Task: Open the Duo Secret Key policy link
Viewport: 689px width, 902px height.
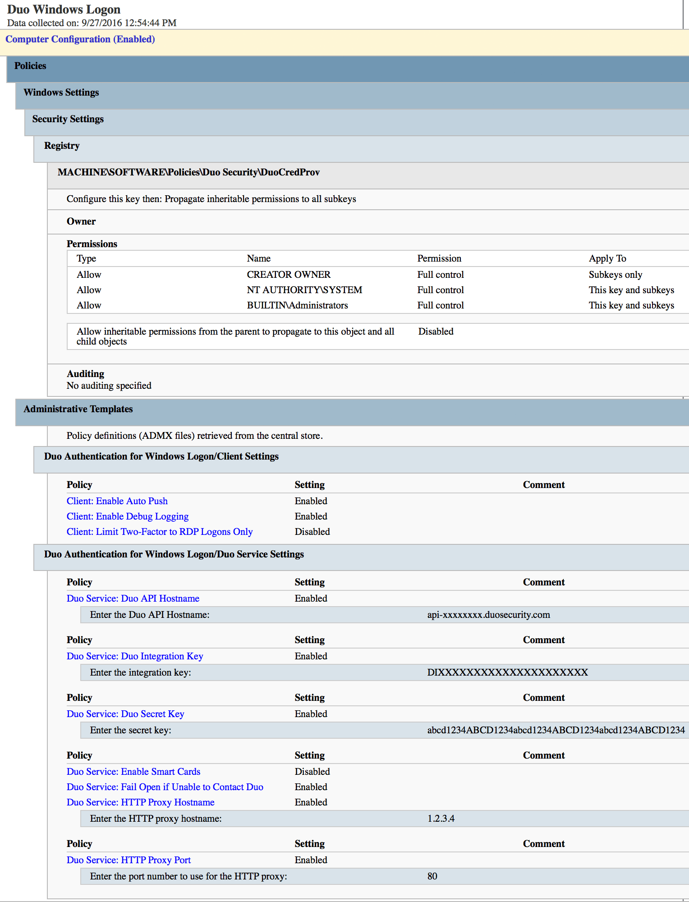Action: click(x=125, y=714)
